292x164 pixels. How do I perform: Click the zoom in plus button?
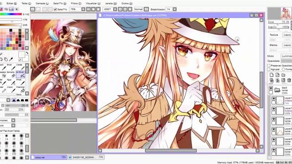[x=93, y=9]
